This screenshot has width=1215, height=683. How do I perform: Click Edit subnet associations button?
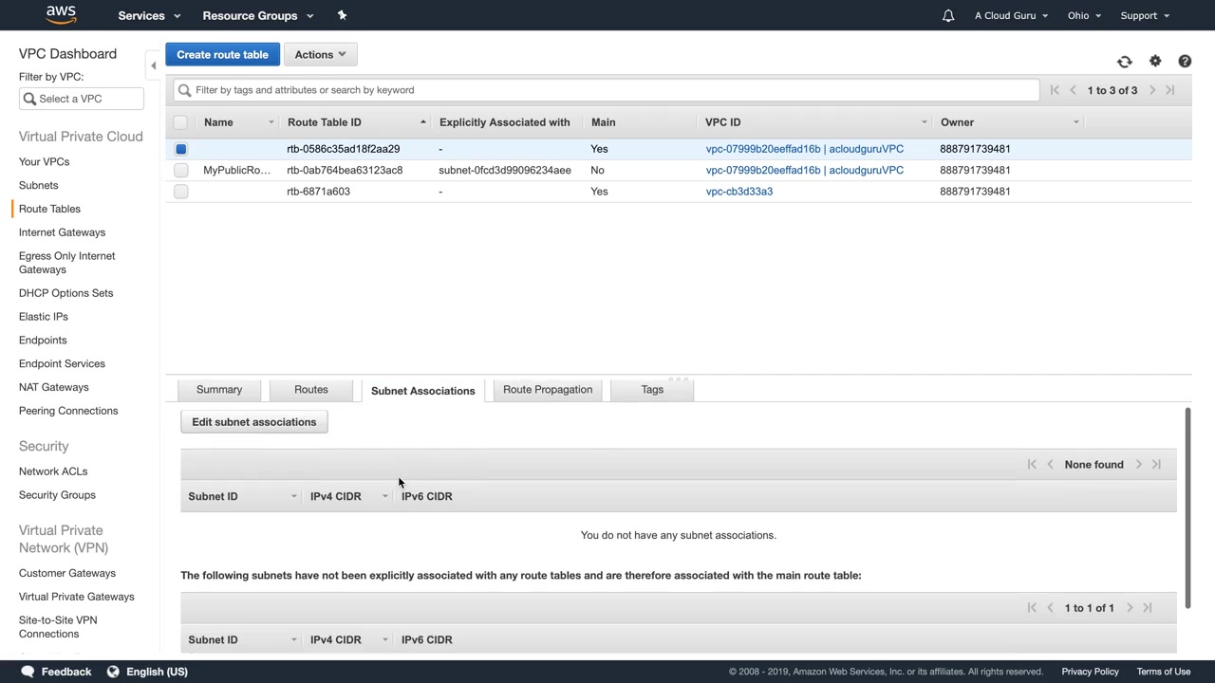(x=253, y=422)
